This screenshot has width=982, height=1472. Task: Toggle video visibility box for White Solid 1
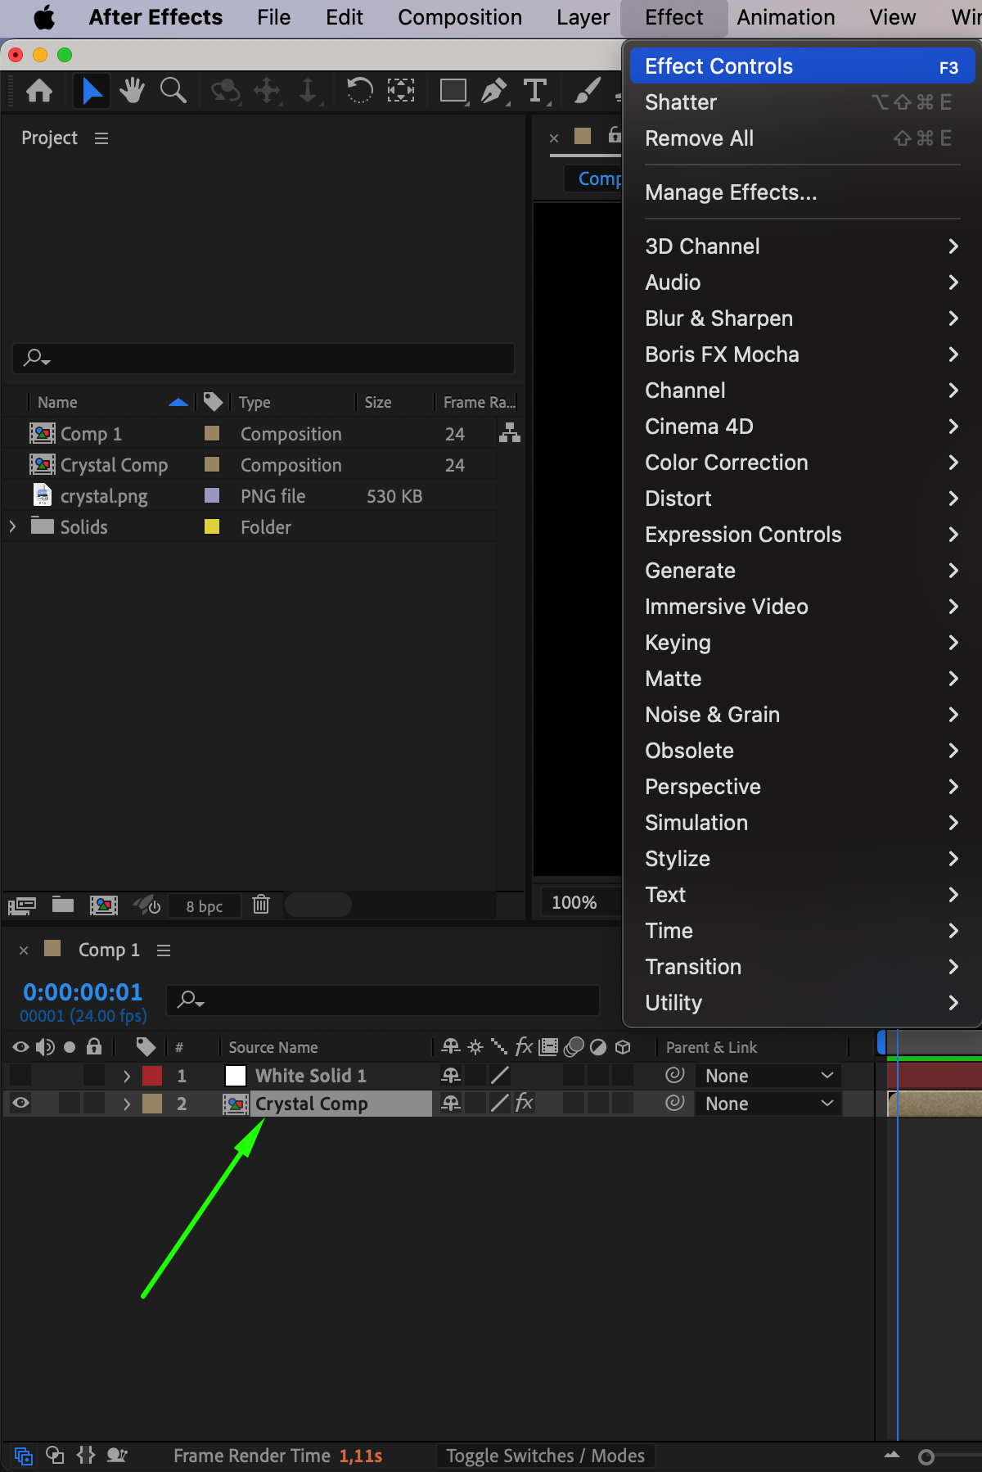pyautogui.click(x=21, y=1075)
